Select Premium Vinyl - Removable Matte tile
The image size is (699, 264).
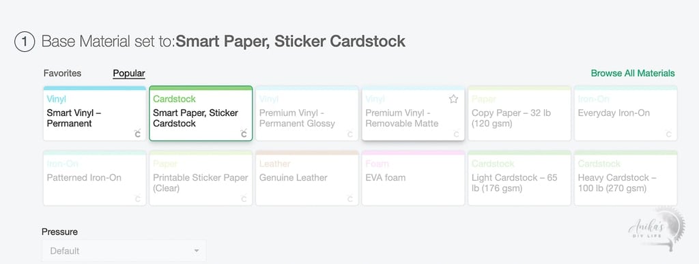coord(413,113)
